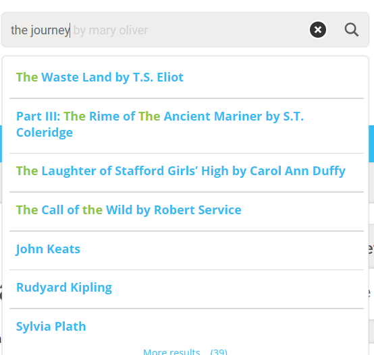Click "Robert Service" in the fourth result
The width and height of the screenshot is (374, 355).
198,210
